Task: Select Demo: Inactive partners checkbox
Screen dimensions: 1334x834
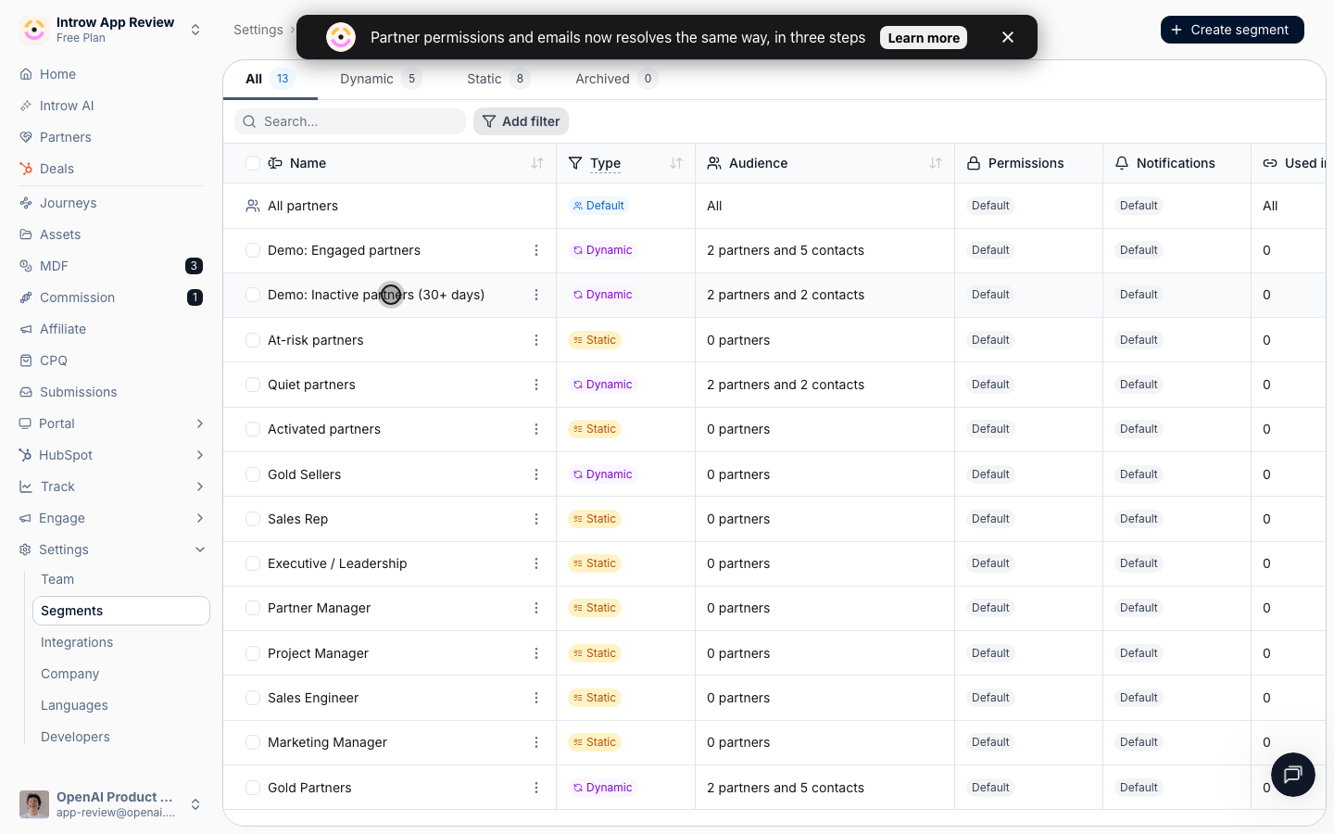Action: [253, 295]
